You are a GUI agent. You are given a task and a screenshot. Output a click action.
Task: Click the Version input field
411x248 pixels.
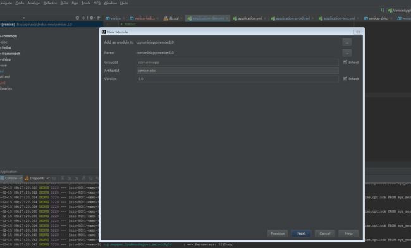238,79
